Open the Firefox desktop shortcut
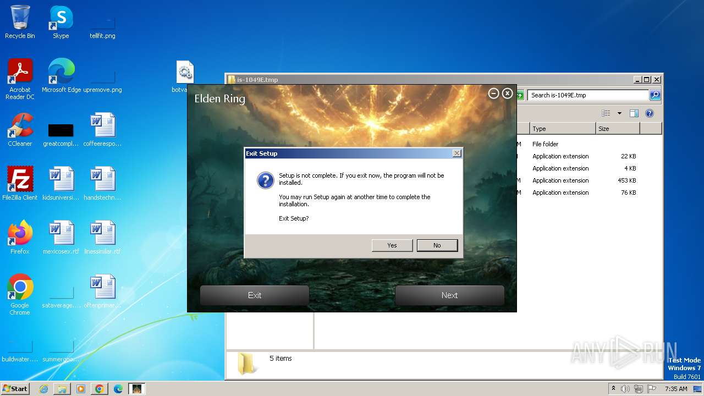The image size is (704, 396). [20, 238]
